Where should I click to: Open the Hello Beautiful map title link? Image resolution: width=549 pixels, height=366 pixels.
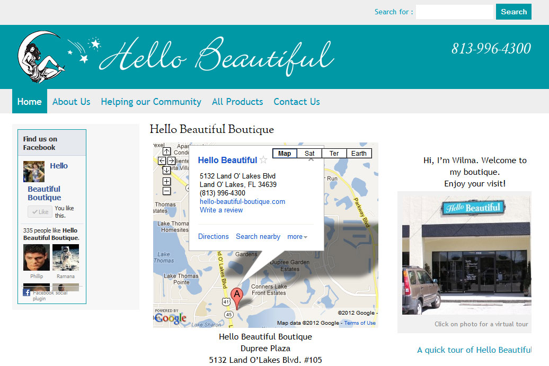coord(227,160)
